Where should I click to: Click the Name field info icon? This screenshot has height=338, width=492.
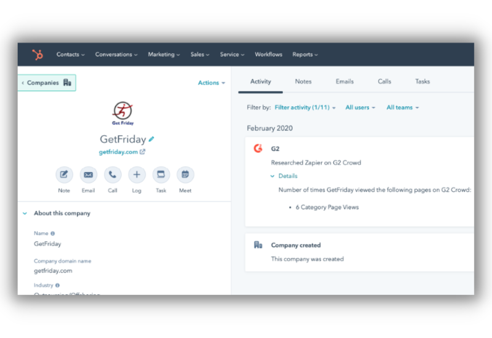pyautogui.click(x=53, y=234)
